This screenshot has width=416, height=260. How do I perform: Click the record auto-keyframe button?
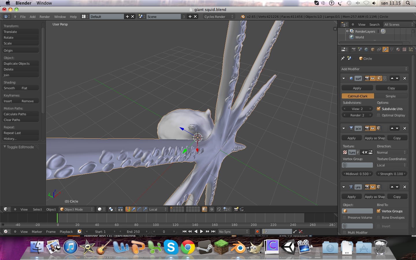(257, 231)
